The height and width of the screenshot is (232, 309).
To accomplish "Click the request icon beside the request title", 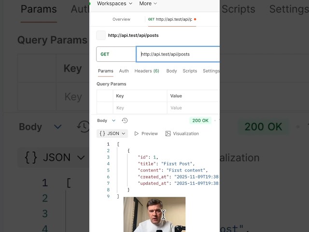I will [x=101, y=35].
